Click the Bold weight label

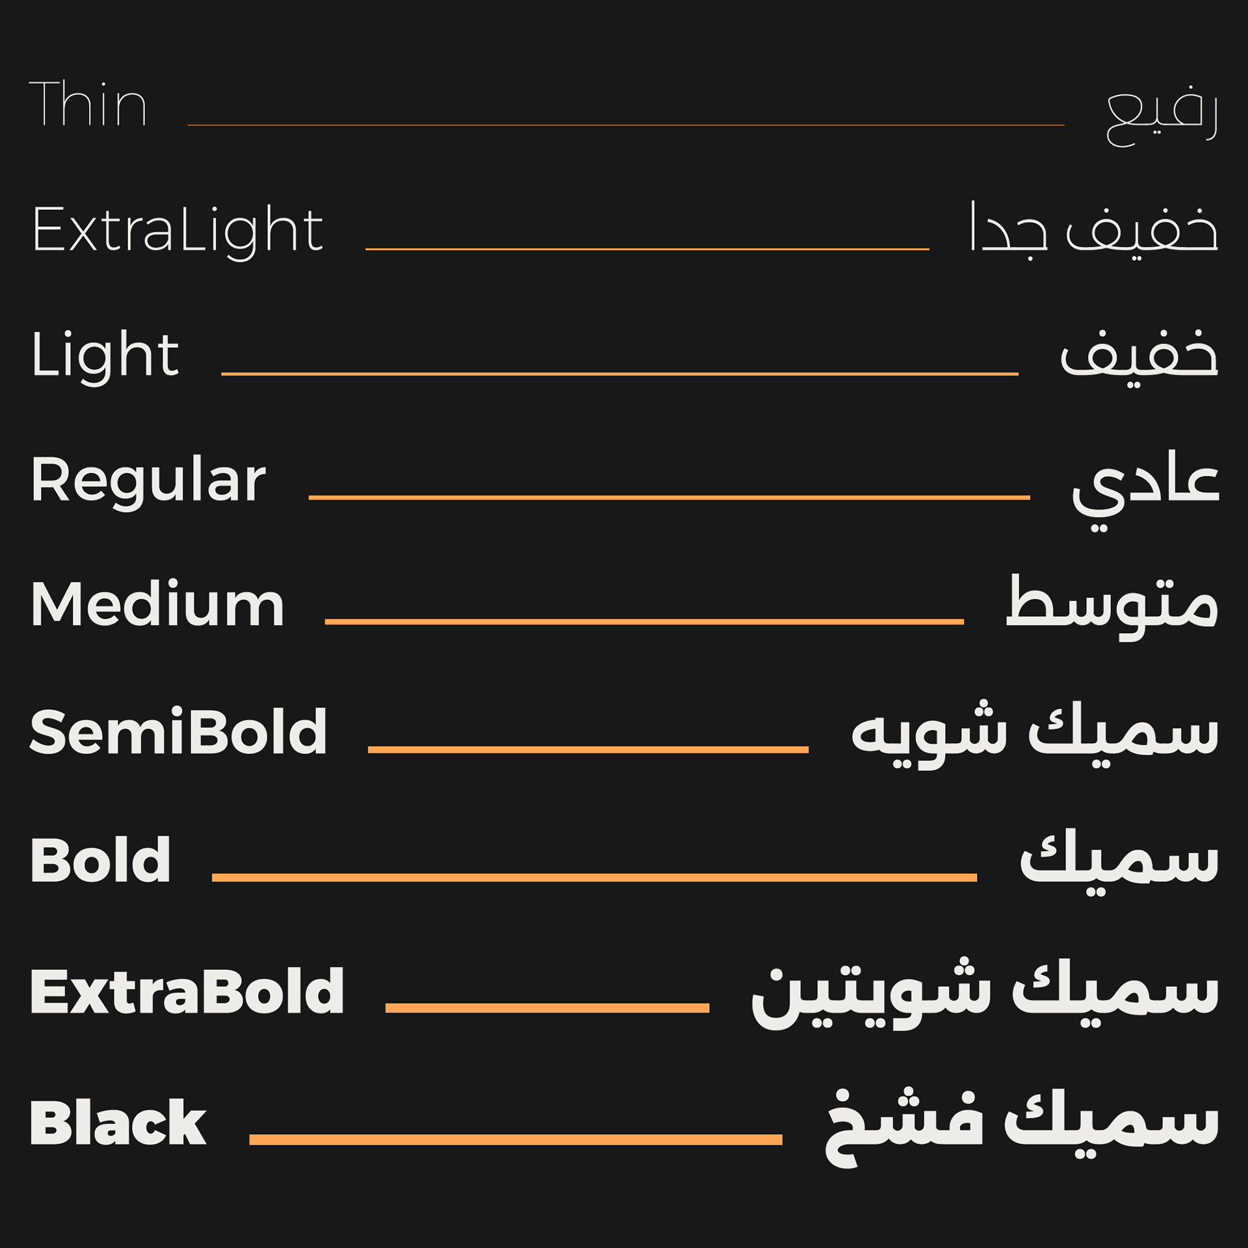pyautogui.click(x=101, y=859)
